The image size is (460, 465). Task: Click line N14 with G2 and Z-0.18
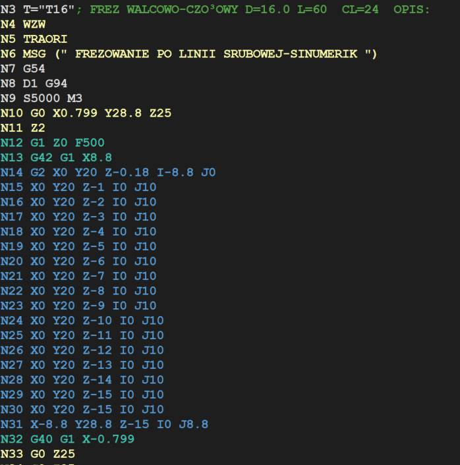click(x=107, y=173)
